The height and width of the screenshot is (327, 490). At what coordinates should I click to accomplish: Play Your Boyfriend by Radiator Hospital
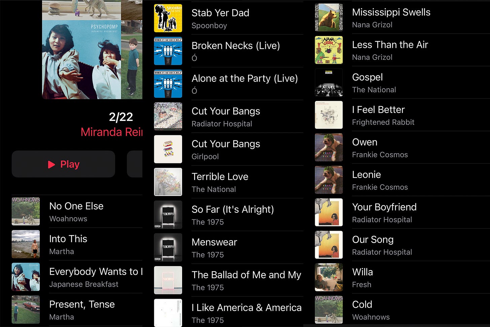pos(402,212)
